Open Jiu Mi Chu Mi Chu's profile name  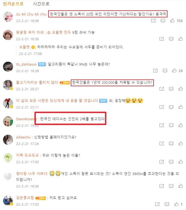click(31, 14)
